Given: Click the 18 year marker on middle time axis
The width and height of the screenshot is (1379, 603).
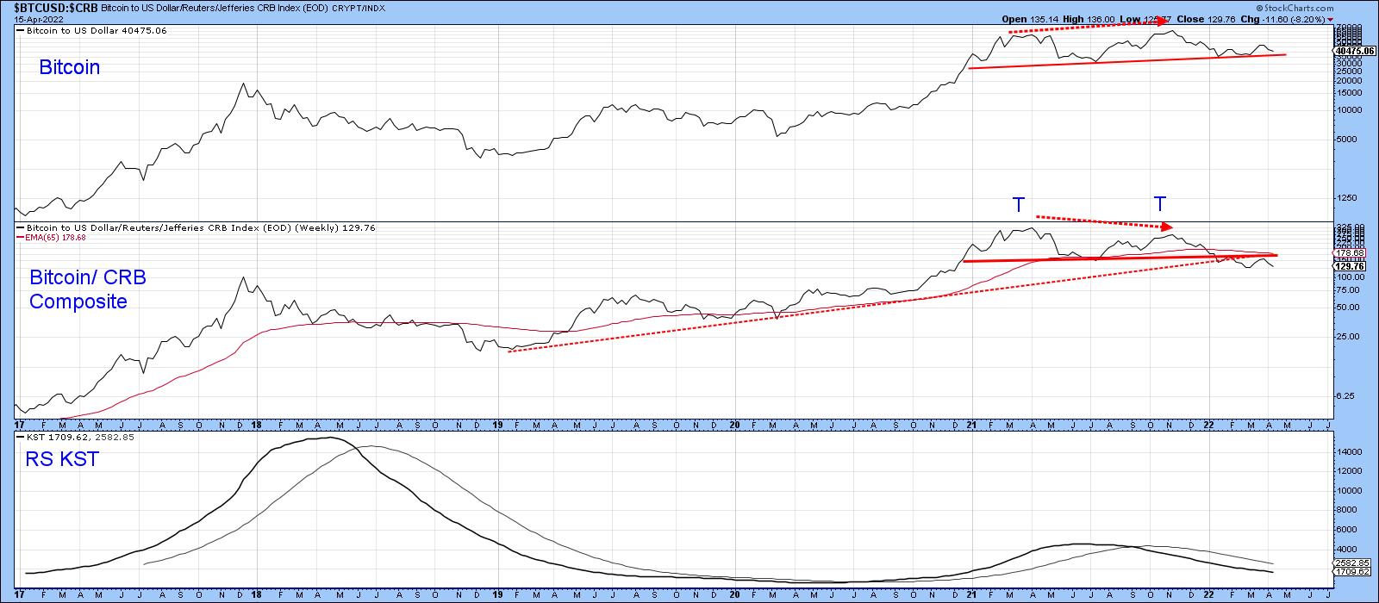Looking at the screenshot, I should pyautogui.click(x=256, y=425).
